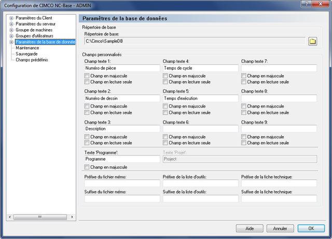Enable read-only for Champ texte 5

pos(165,112)
